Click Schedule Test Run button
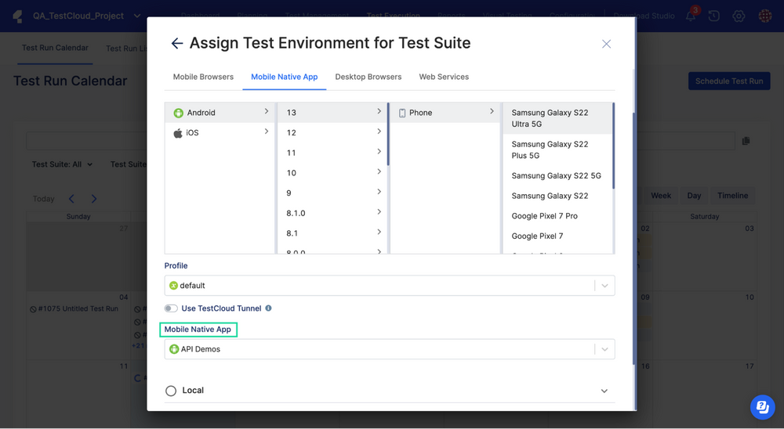 728,81
